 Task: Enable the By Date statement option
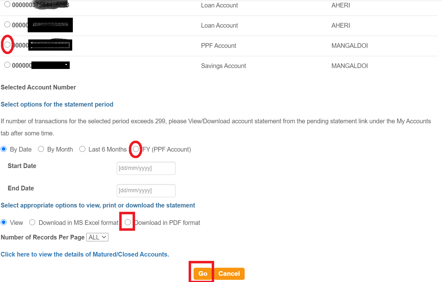pyautogui.click(x=3, y=149)
